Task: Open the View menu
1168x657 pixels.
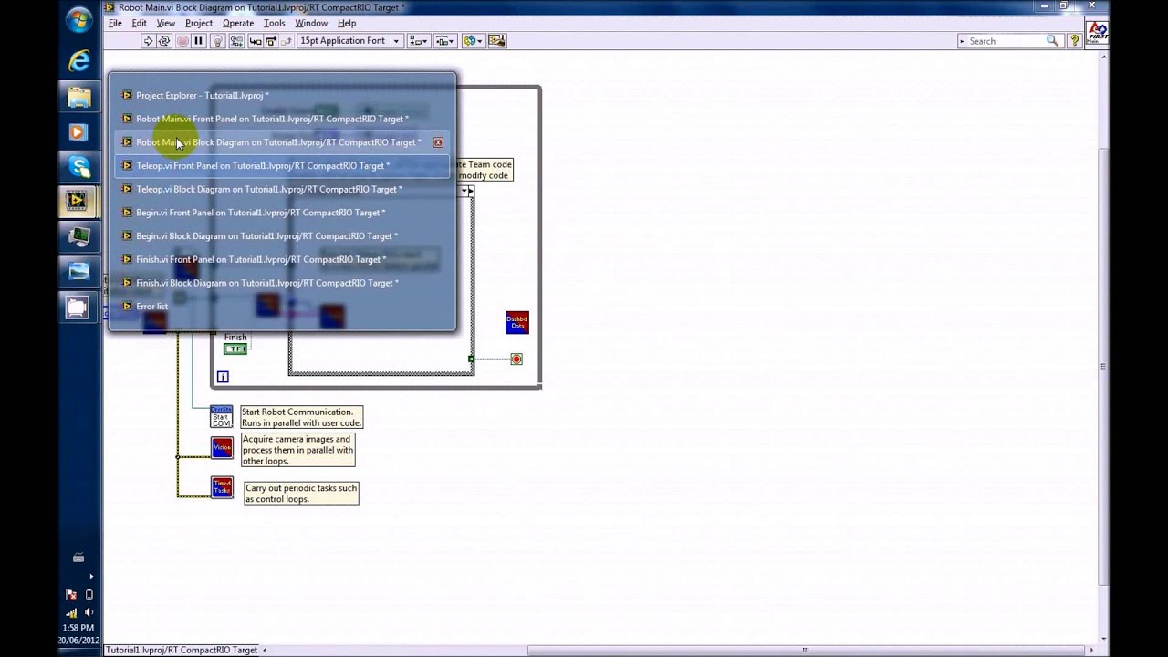Action: [x=165, y=23]
